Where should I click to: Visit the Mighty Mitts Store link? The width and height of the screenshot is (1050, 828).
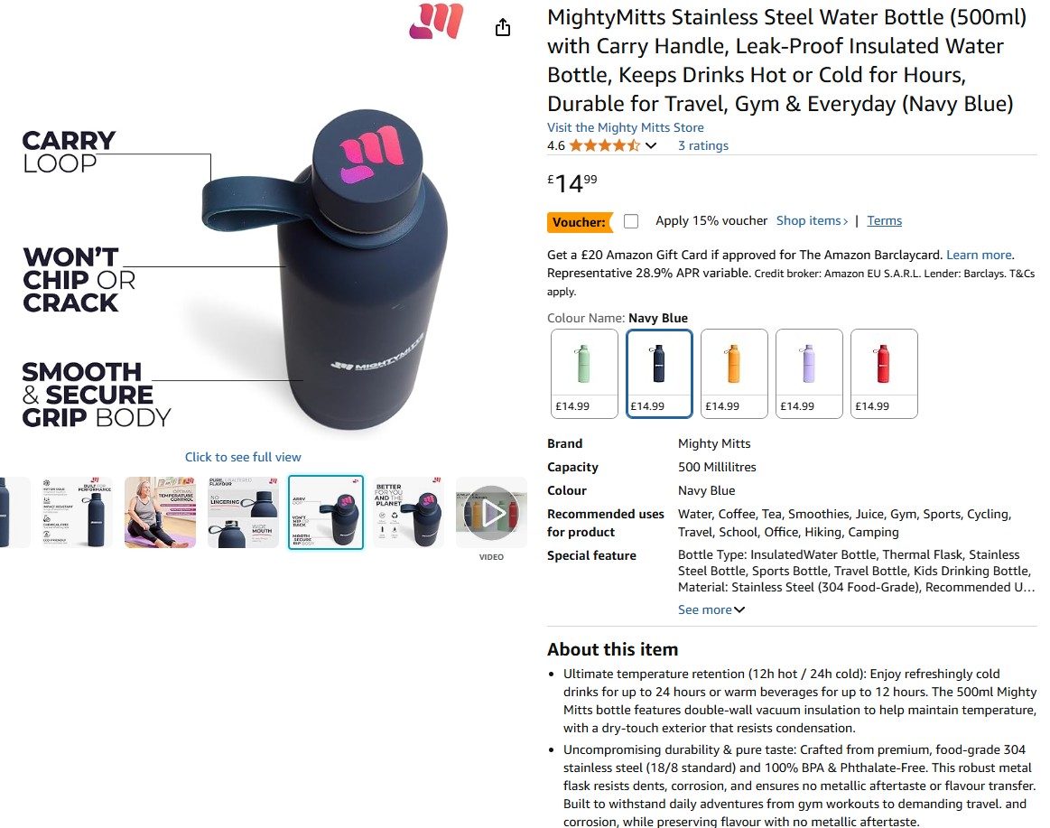(x=626, y=127)
